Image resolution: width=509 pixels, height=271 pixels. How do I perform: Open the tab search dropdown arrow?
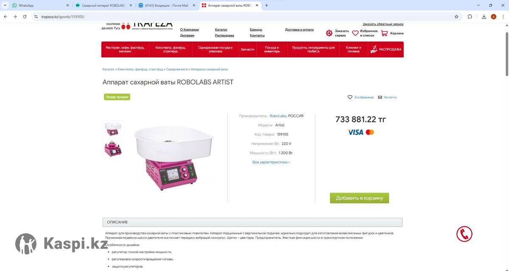[x=5, y=5]
